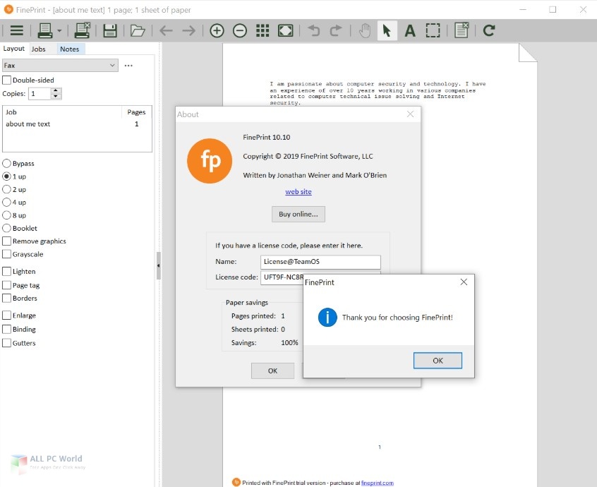The height and width of the screenshot is (487, 597).
Task: Click the orange fp logo in About dialog
Action: [210, 161]
